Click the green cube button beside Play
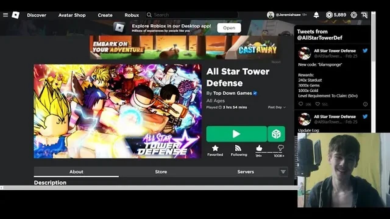390x219 pixels. click(276, 134)
